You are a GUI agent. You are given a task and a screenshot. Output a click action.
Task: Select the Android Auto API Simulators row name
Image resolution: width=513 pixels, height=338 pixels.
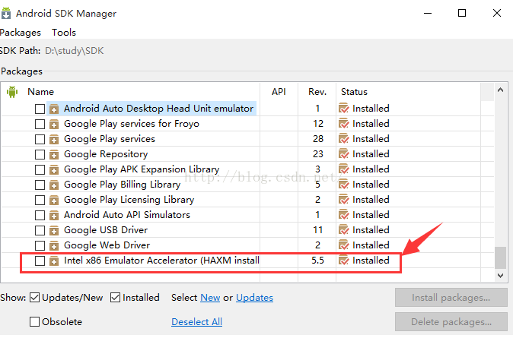(127, 215)
